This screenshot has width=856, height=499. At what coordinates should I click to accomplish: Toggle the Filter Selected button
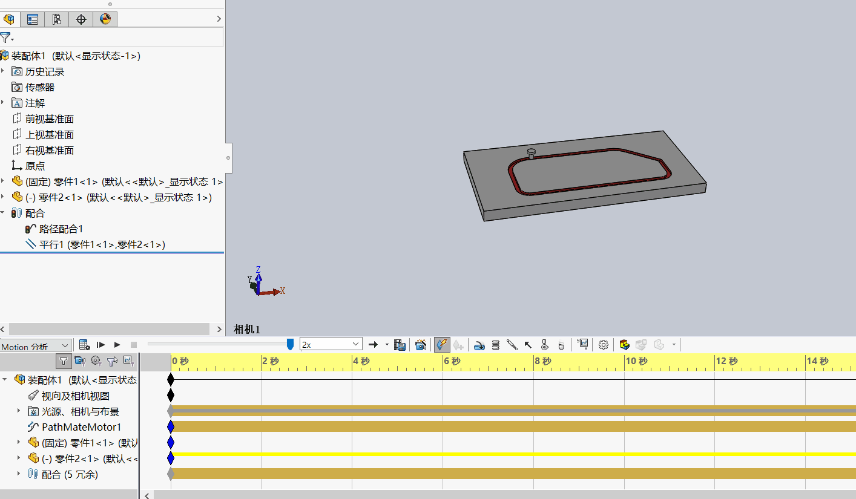click(113, 361)
